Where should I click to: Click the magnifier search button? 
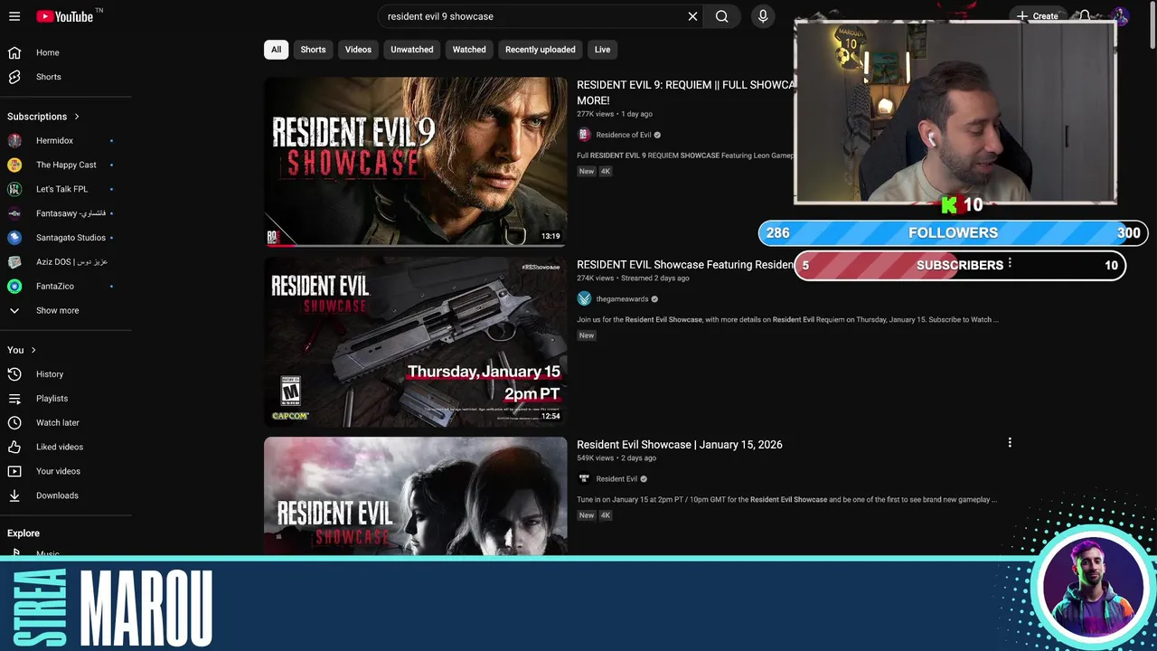(x=722, y=16)
